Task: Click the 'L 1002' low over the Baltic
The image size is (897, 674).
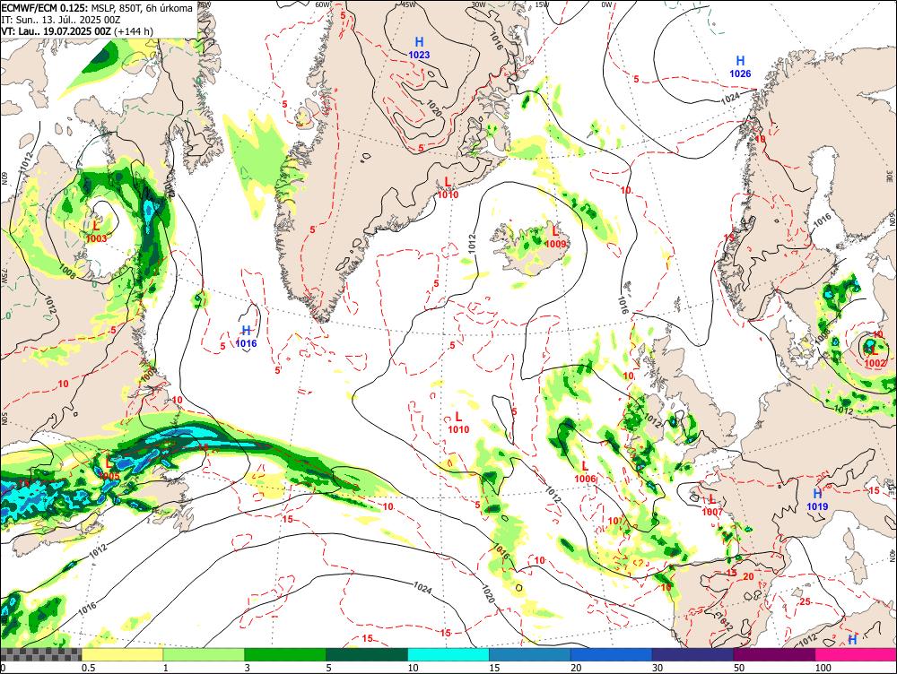Action: (875, 358)
